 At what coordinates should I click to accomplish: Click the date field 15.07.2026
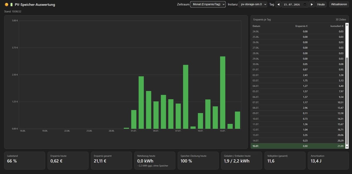pos(295,4)
